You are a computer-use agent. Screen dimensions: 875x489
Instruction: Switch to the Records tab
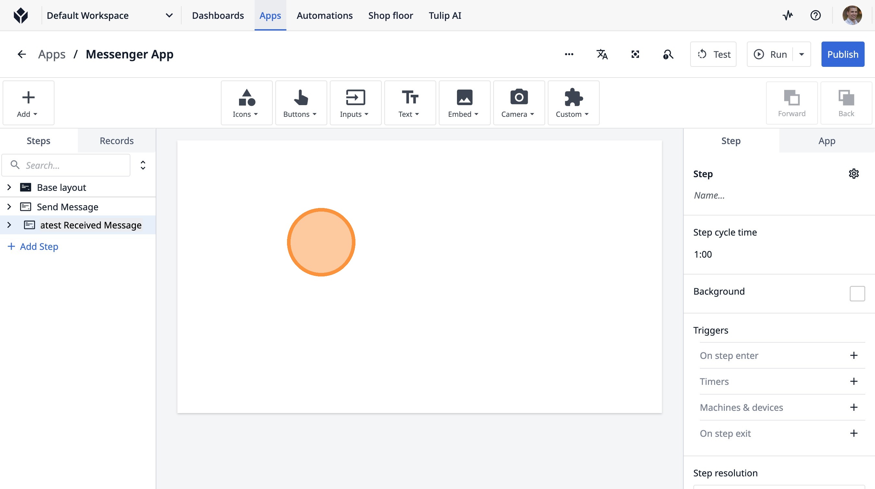116,141
